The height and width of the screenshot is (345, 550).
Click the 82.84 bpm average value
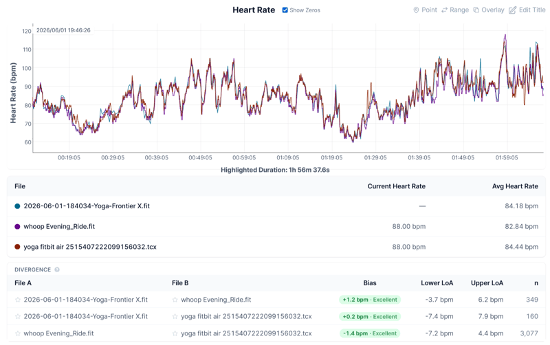[x=521, y=227]
